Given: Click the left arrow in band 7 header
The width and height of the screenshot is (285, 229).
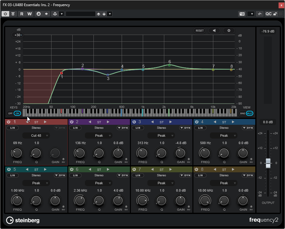Looking at the screenshot, I should [152, 169].
